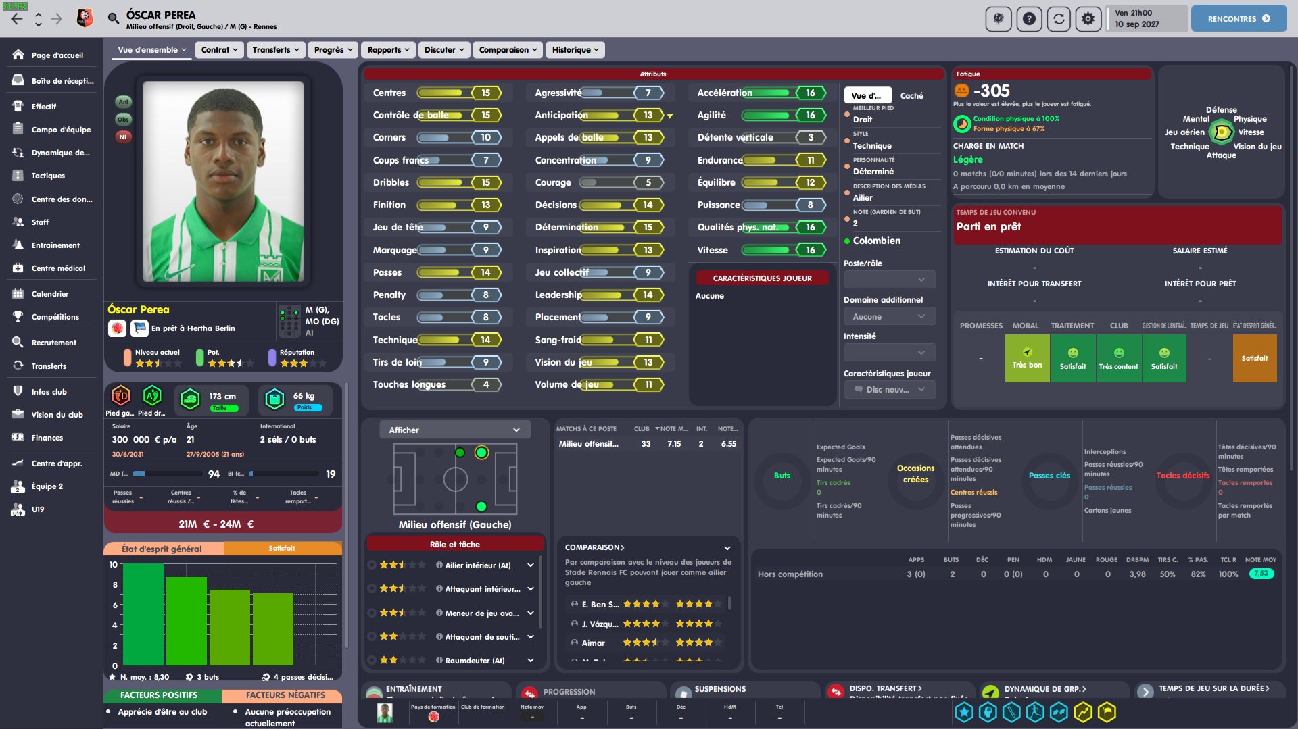Open the help question mark icon
This screenshot has width=1298, height=729.
pyautogui.click(x=1028, y=19)
